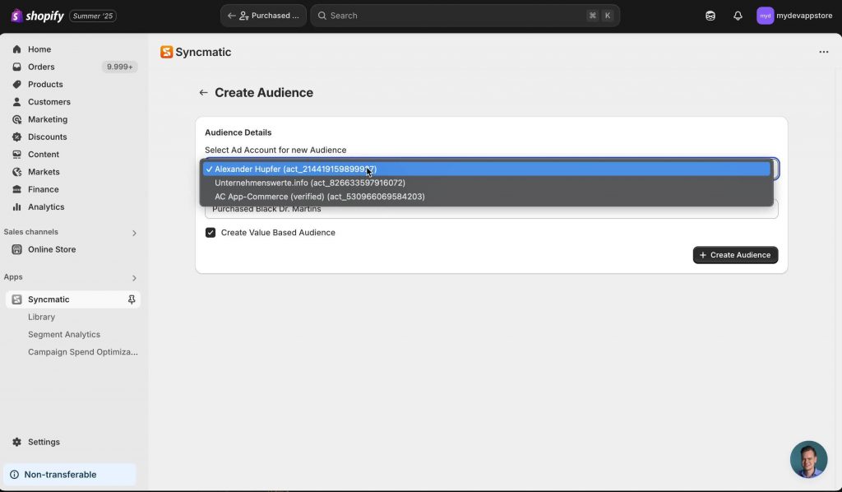Screen dimensions: 842x492
Task: Click the Customers person icon
Action: click(17, 101)
